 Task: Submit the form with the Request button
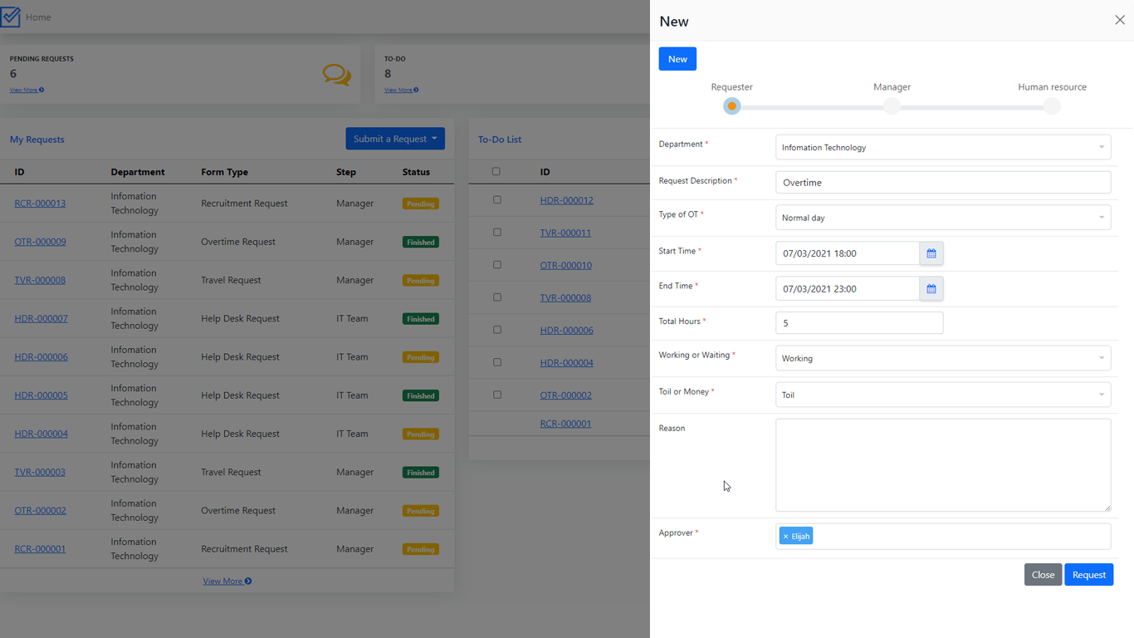tap(1088, 574)
